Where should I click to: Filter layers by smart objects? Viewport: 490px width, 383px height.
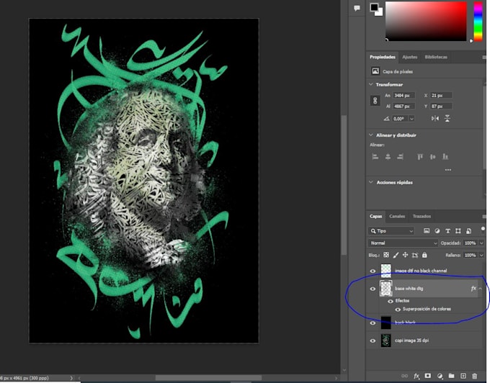pos(468,231)
